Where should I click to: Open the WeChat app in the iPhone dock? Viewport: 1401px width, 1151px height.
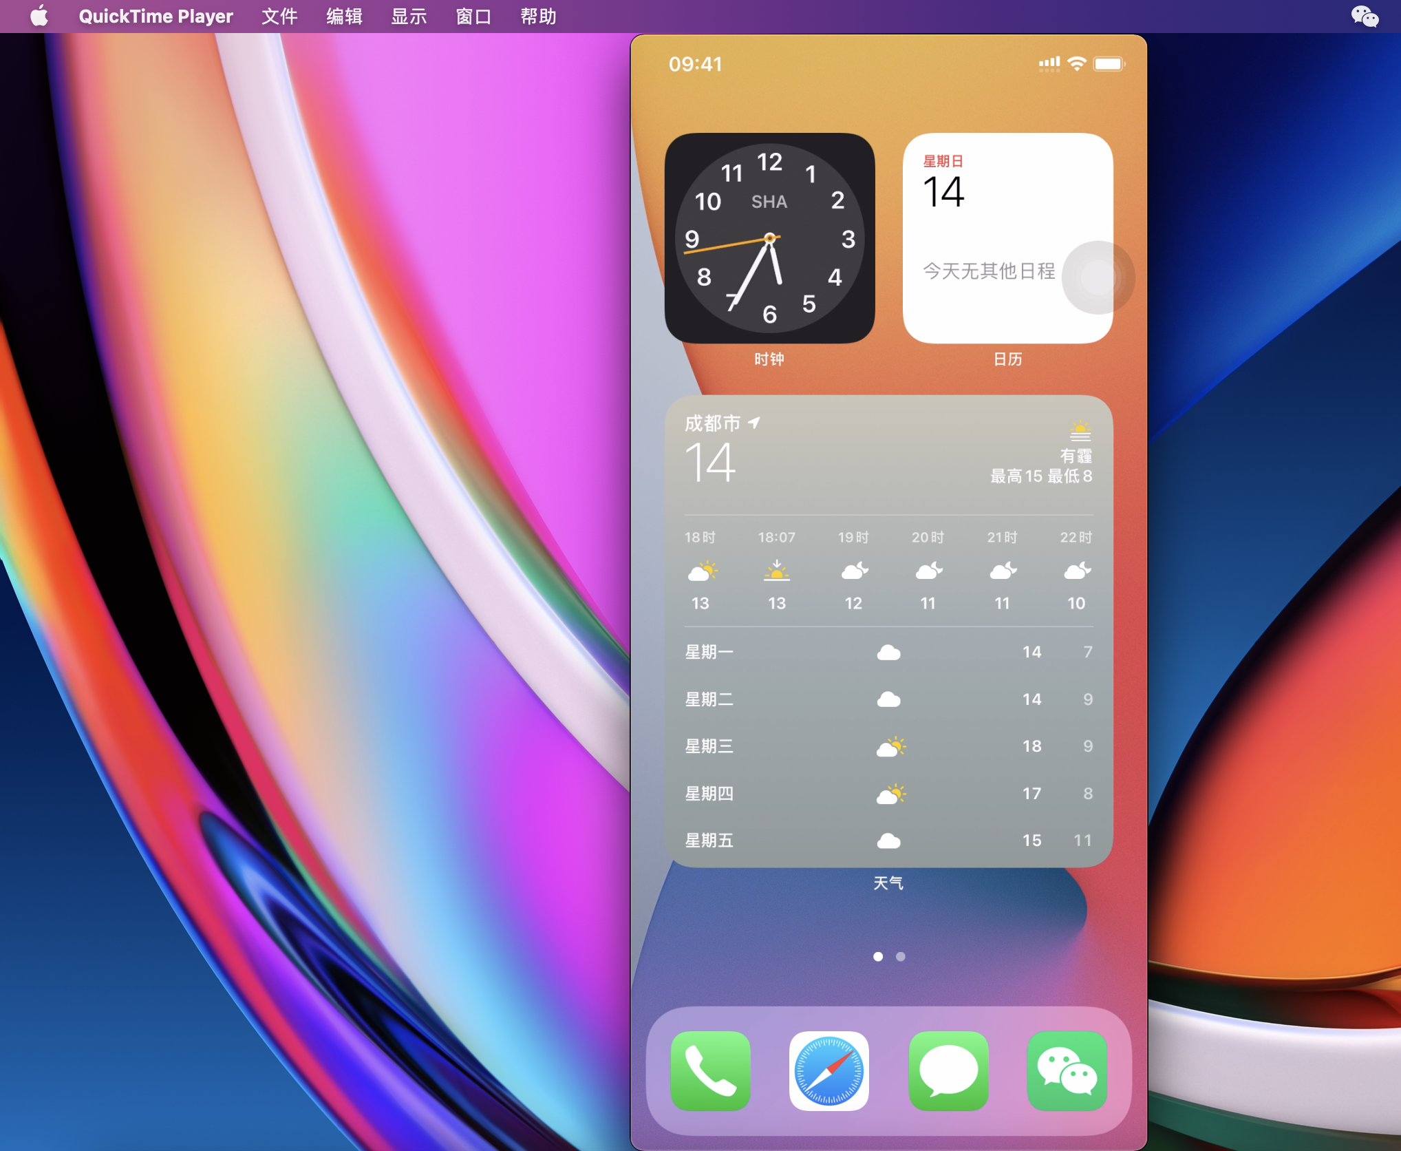[x=1067, y=1070]
